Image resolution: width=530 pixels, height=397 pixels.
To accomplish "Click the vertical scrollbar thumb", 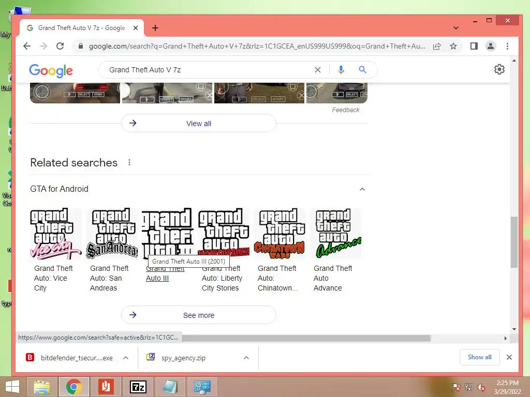I will (x=514, y=242).
